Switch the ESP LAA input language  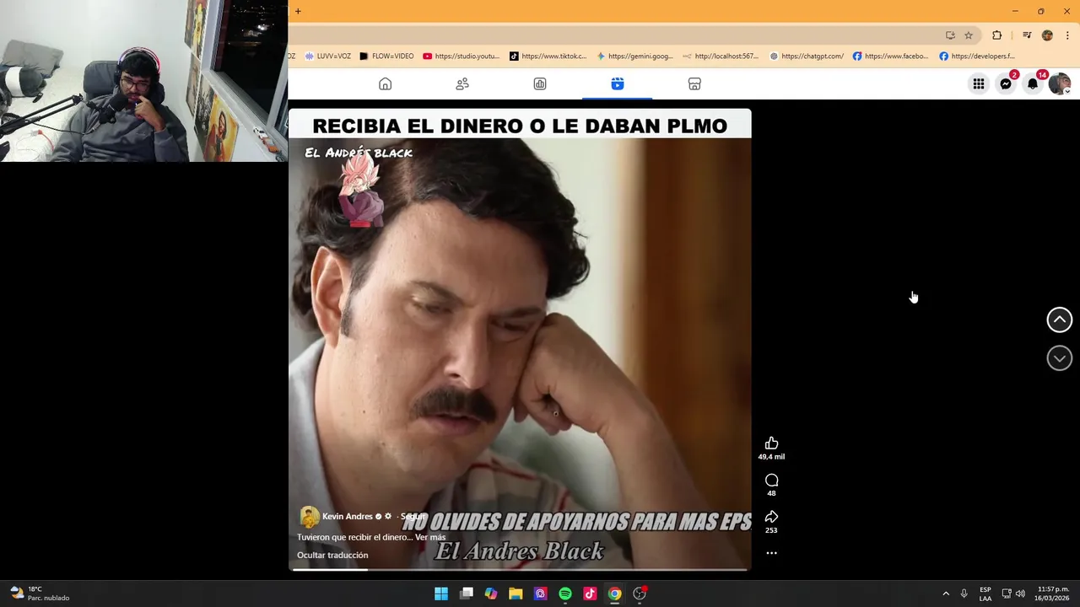coord(985,594)
